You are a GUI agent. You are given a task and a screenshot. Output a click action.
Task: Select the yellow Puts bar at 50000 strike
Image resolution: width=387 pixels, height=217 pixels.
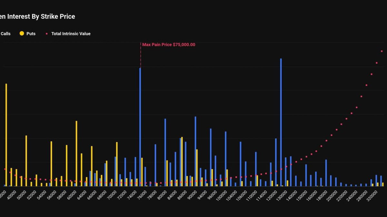[26, 161]
